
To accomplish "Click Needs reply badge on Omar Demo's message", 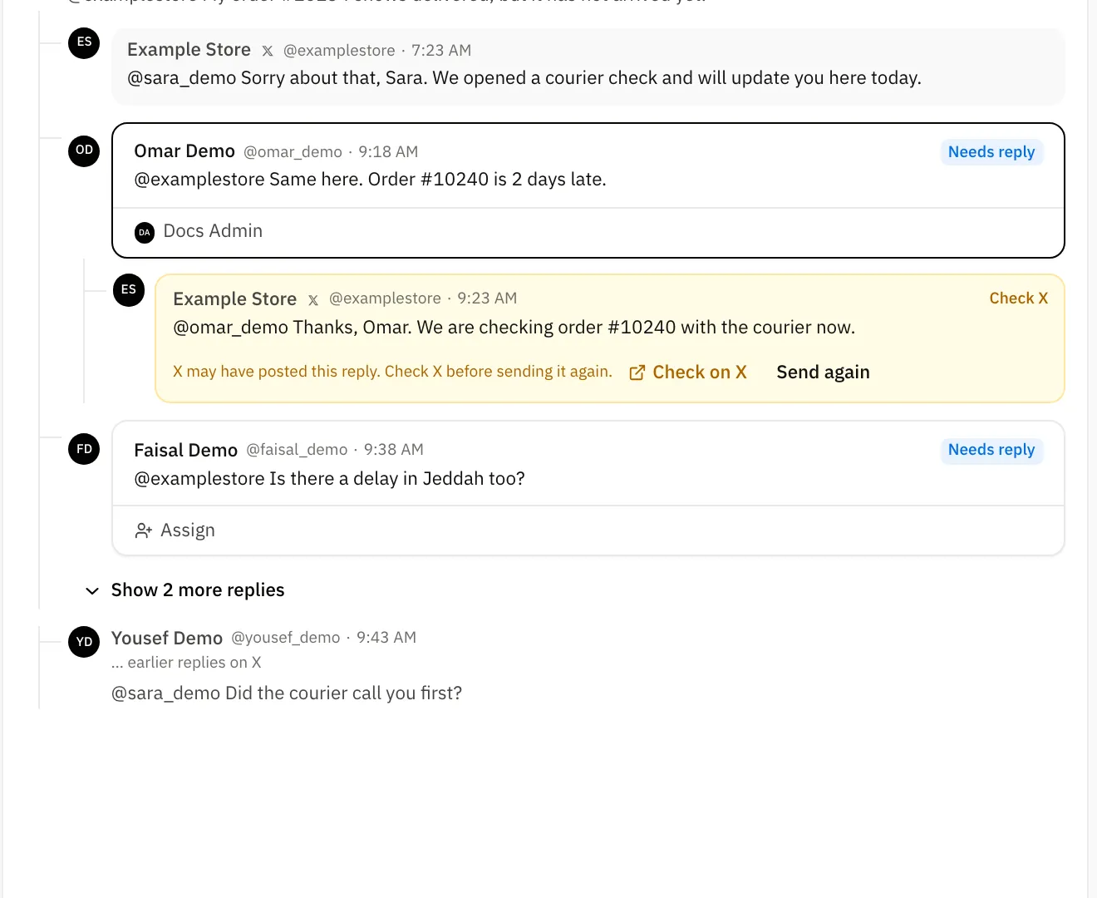I will (991, 152).
